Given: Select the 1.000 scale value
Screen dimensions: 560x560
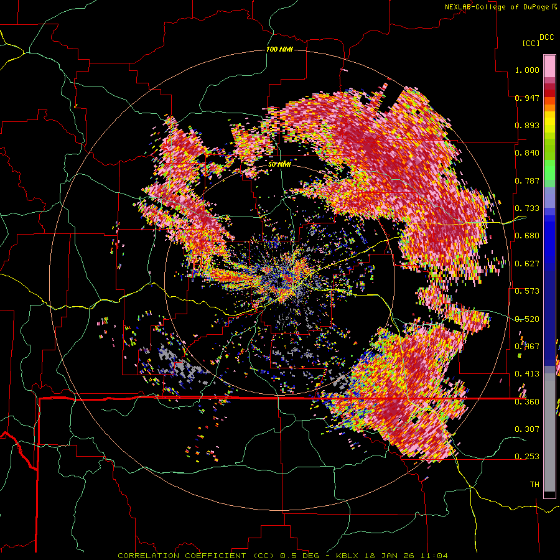Looking at the screenshot, I should pyautogui.click(x=527, y=70).
